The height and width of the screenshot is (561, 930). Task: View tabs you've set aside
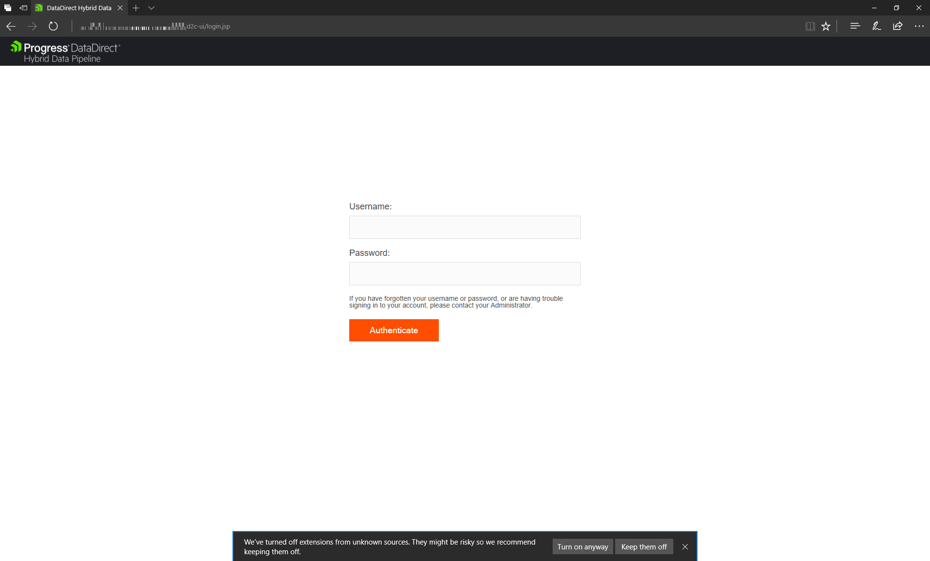tap(8, 8)
